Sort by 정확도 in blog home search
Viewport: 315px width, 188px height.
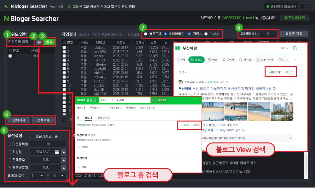point(185,125)
